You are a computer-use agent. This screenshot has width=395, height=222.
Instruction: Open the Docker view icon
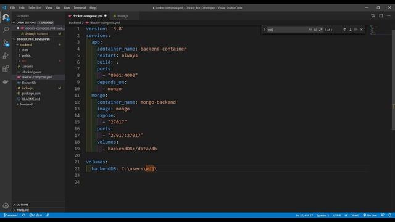point(6,81)
